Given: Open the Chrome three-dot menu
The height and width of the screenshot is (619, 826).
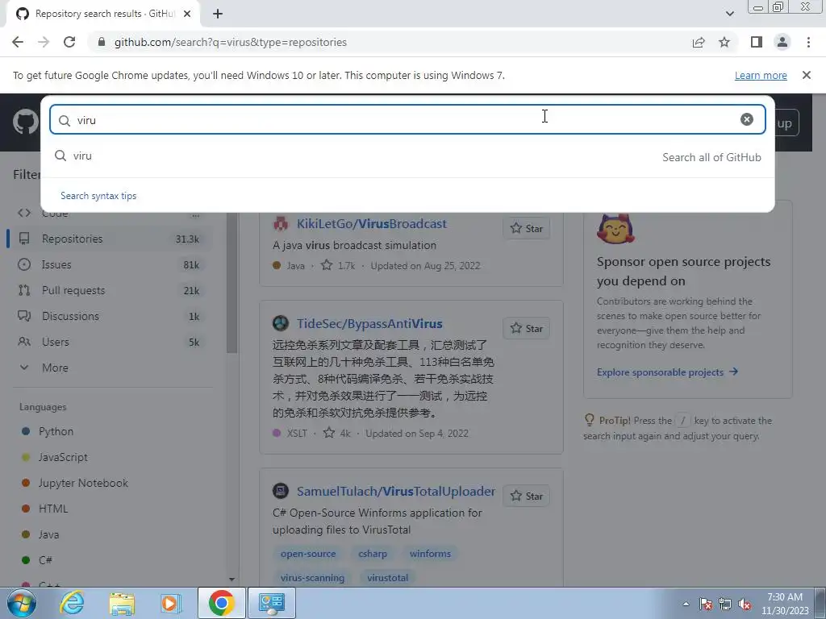Looking at the screenshot, I should point(808,42).
